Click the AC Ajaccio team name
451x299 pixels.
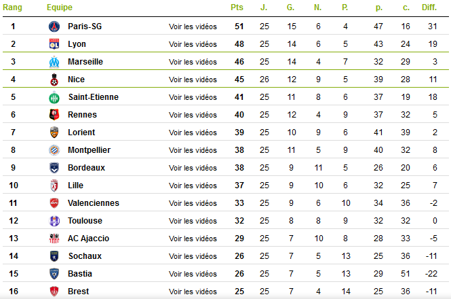tap(89, 239)
